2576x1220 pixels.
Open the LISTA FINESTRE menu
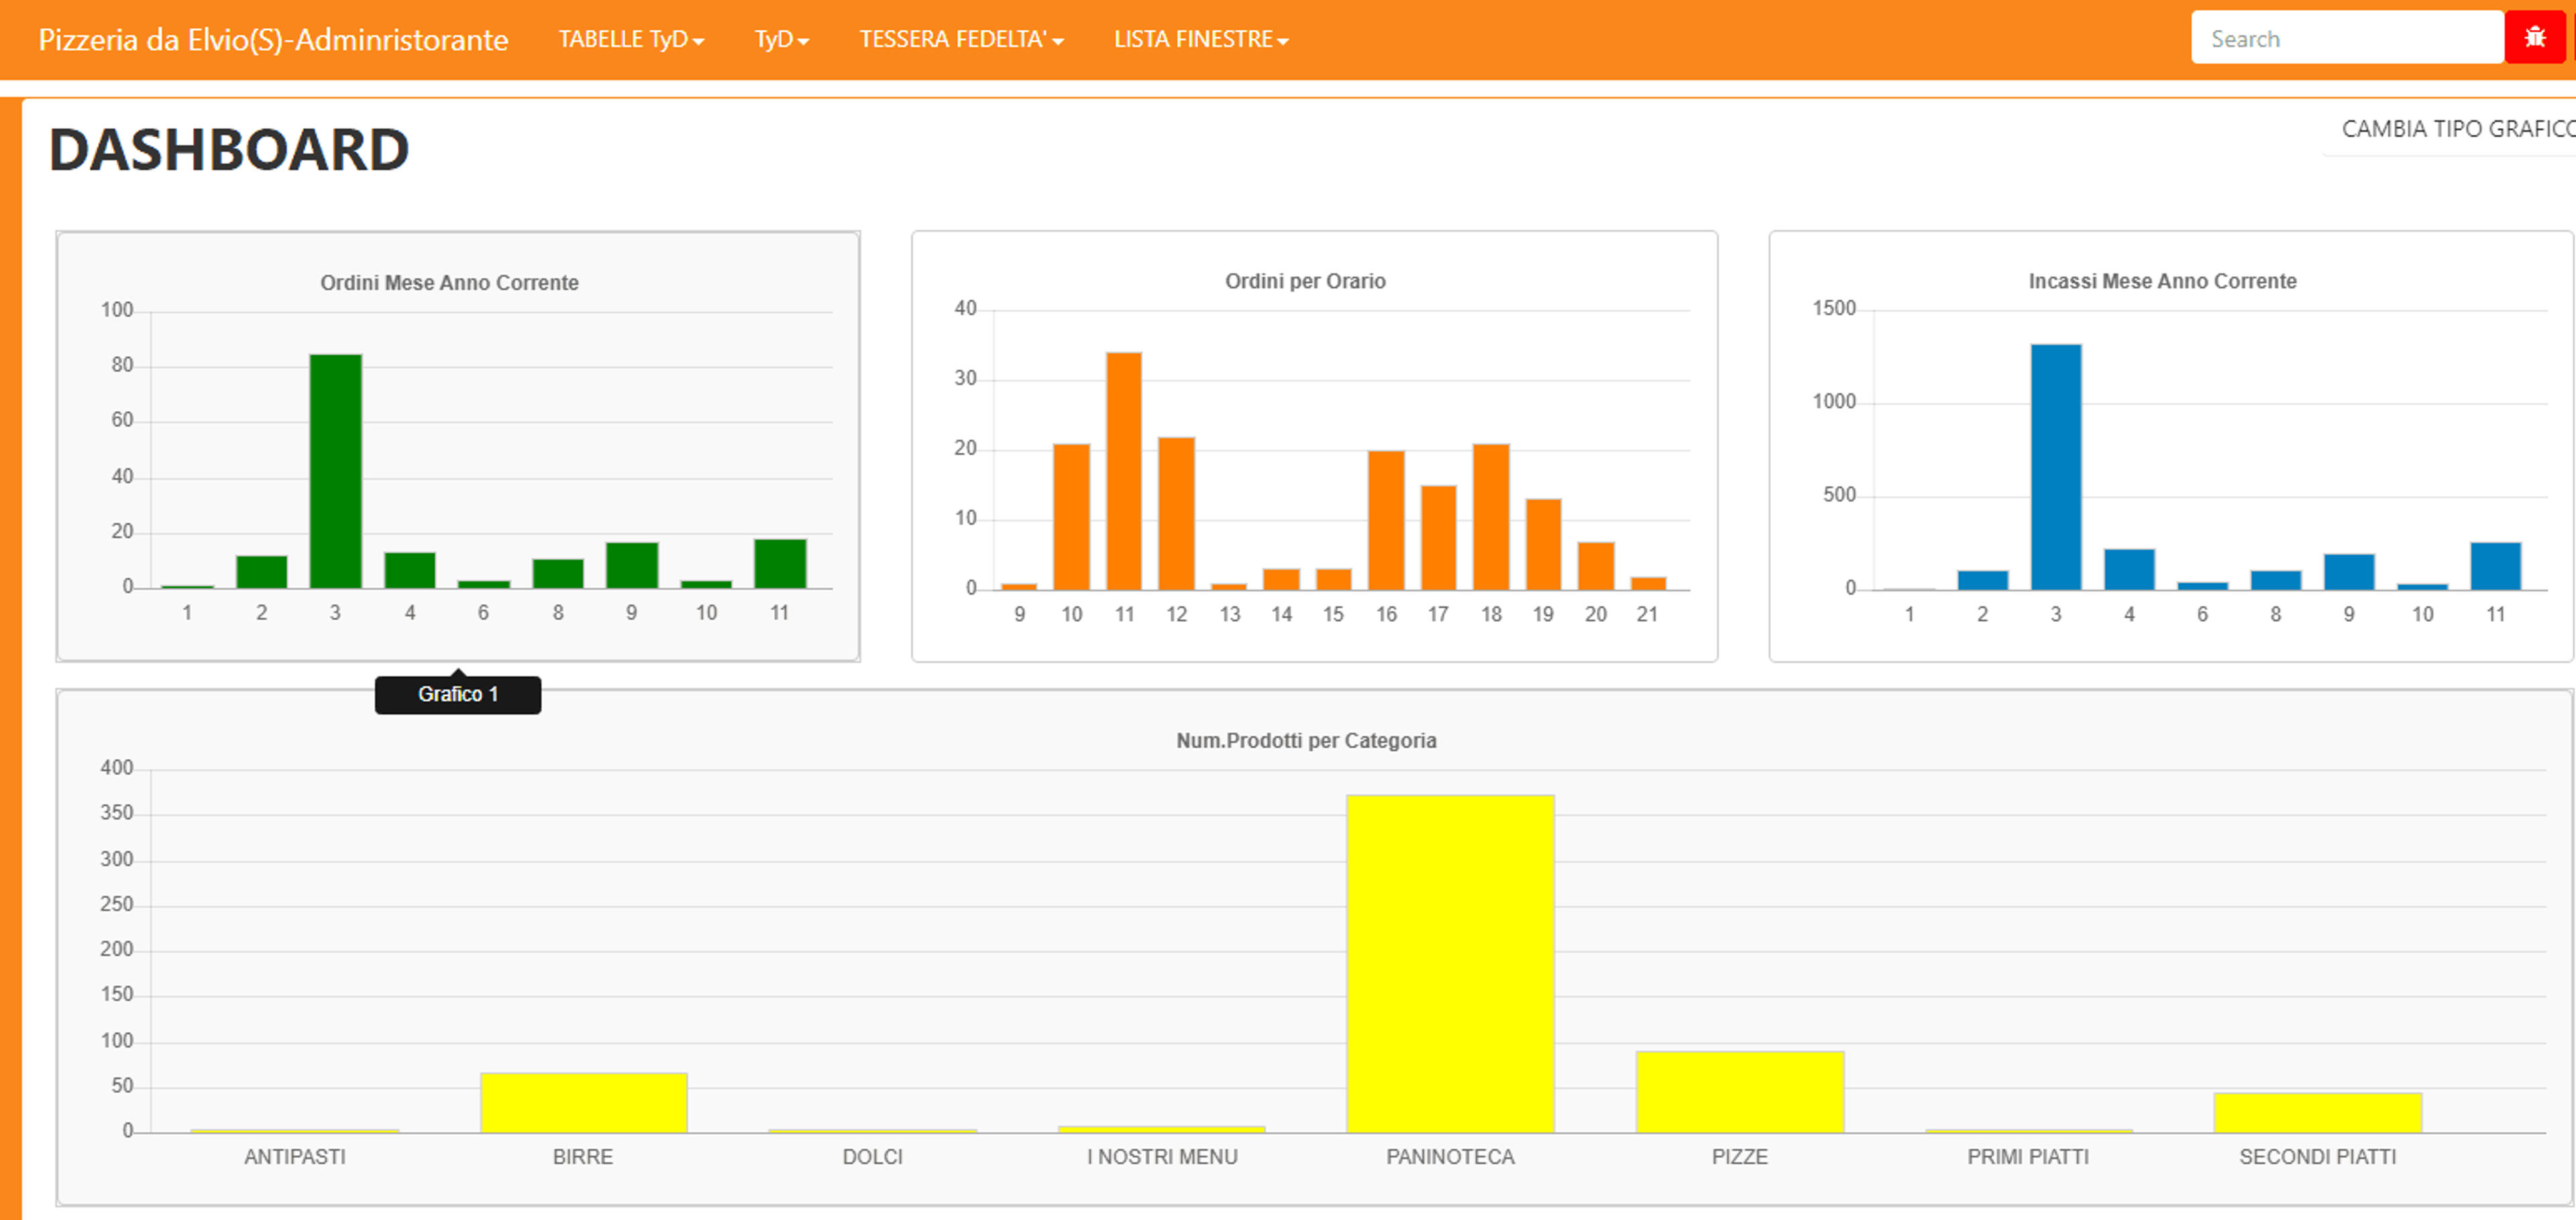click(x=1201, y=39)
